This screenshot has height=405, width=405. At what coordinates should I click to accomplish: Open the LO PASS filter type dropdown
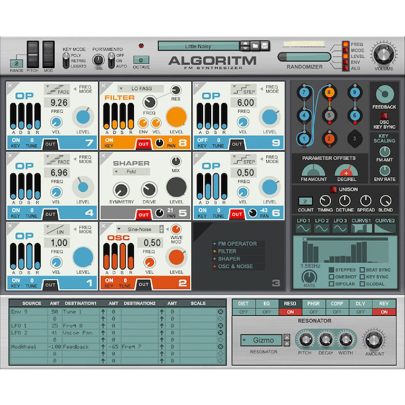point(140,89)
